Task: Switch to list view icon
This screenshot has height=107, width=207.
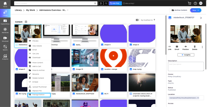Action: pyautogui.click(x=137, y=20)
